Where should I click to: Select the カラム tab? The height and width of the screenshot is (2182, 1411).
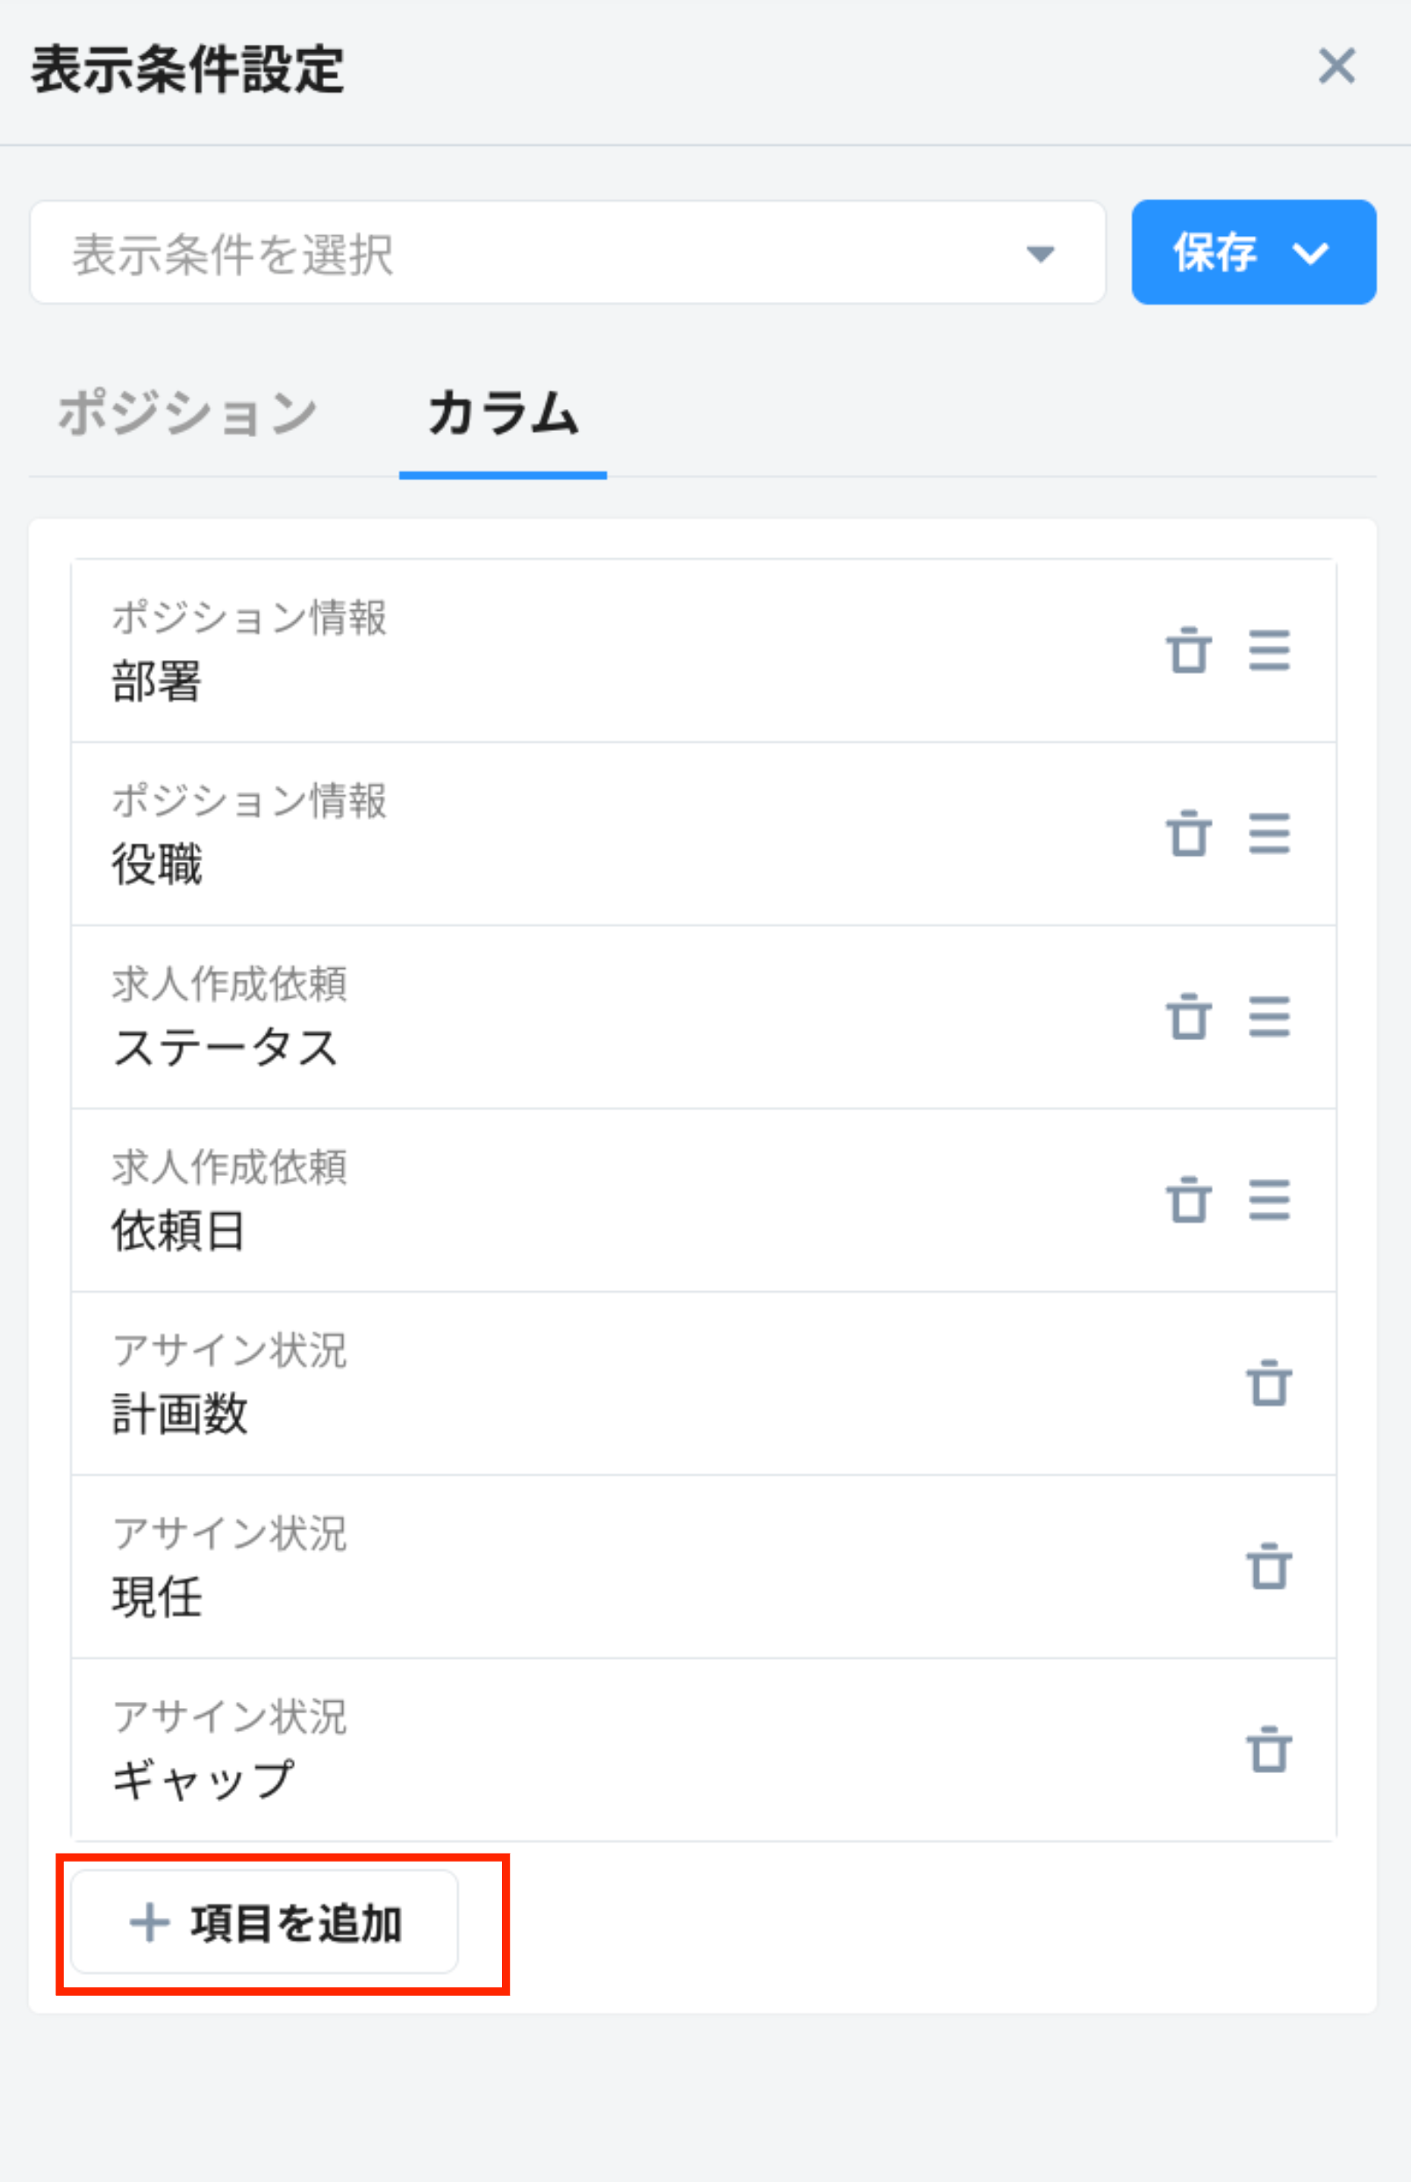(503, 413)
